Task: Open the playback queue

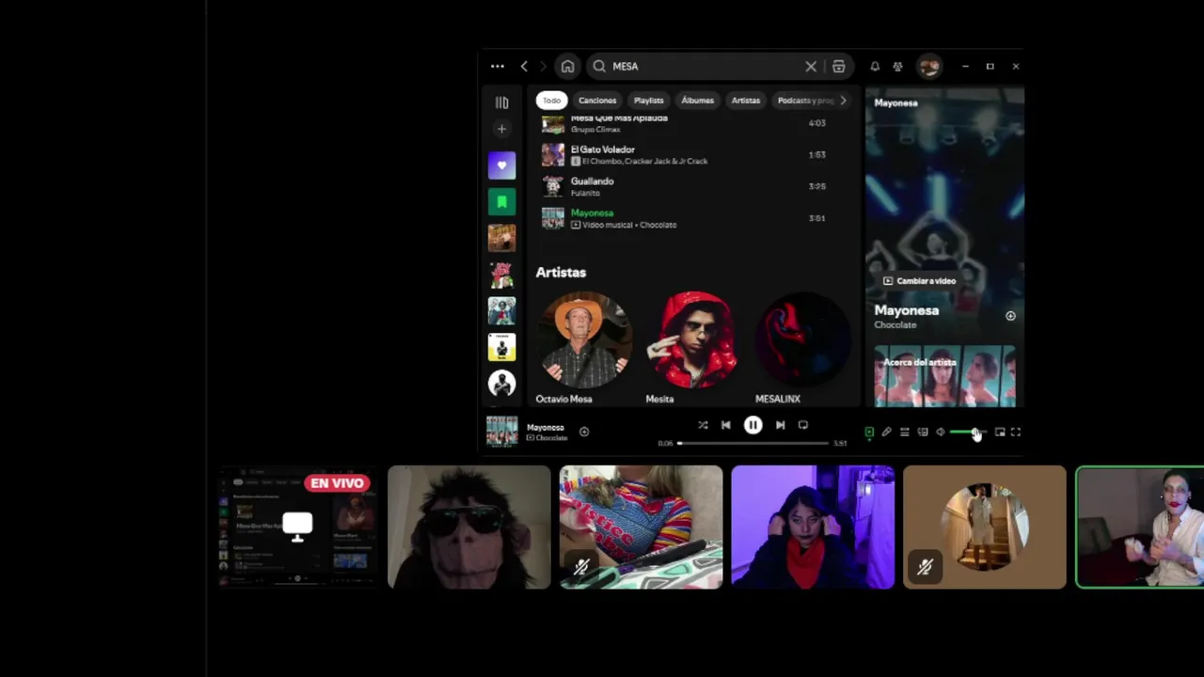Action: point(904,433)
